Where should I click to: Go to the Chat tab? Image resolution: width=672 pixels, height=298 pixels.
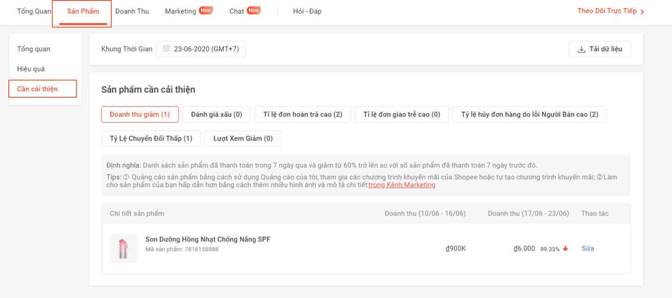(236, 11)
